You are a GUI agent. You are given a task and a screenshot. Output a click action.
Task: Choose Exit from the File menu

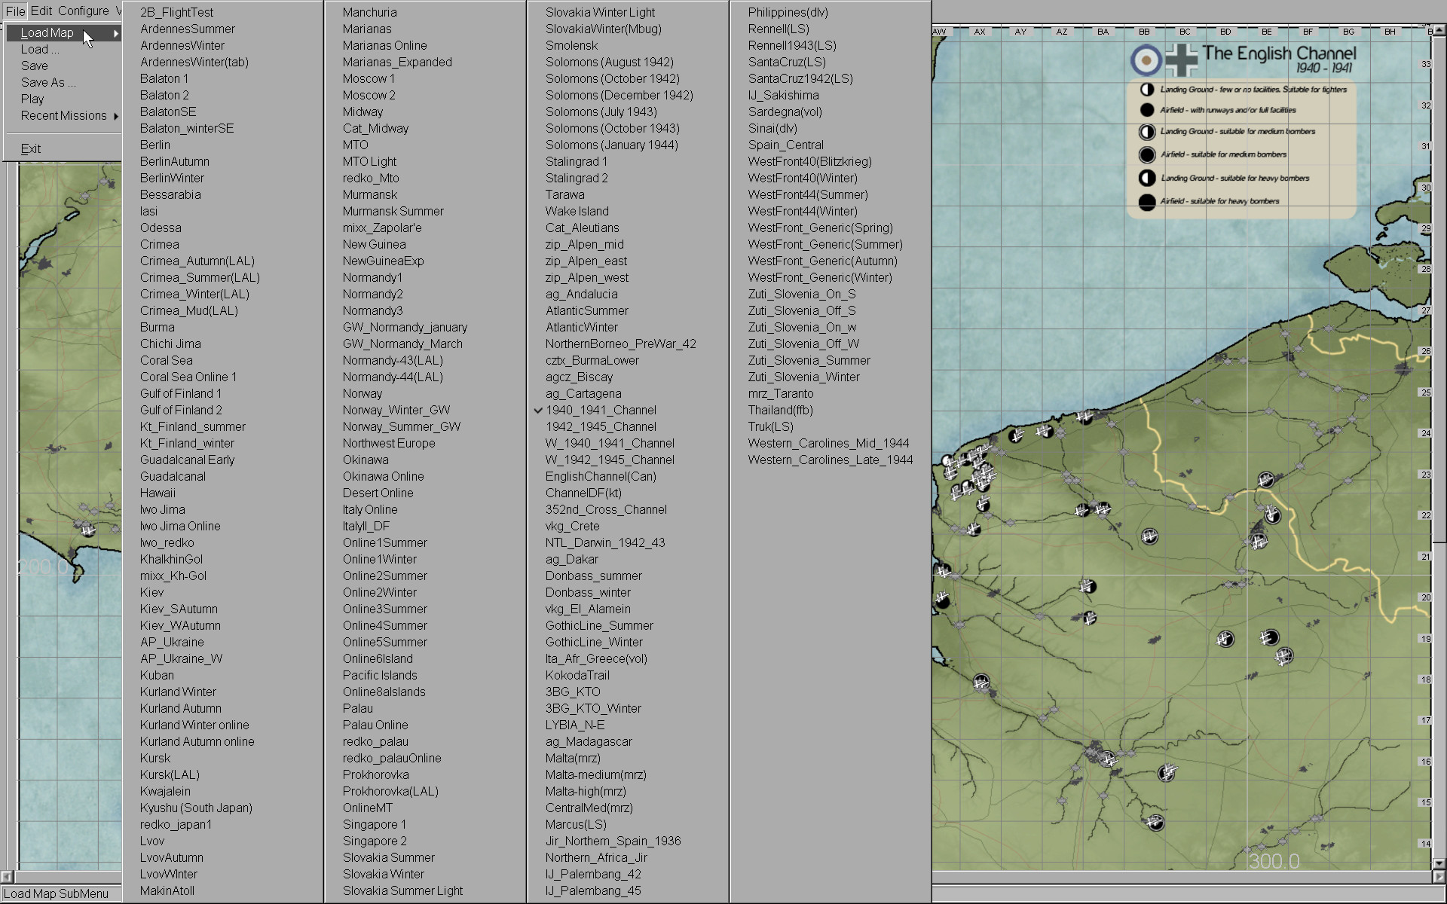[x=31, y=148]
